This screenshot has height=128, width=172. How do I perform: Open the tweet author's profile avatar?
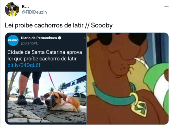(x=12, y=9)
